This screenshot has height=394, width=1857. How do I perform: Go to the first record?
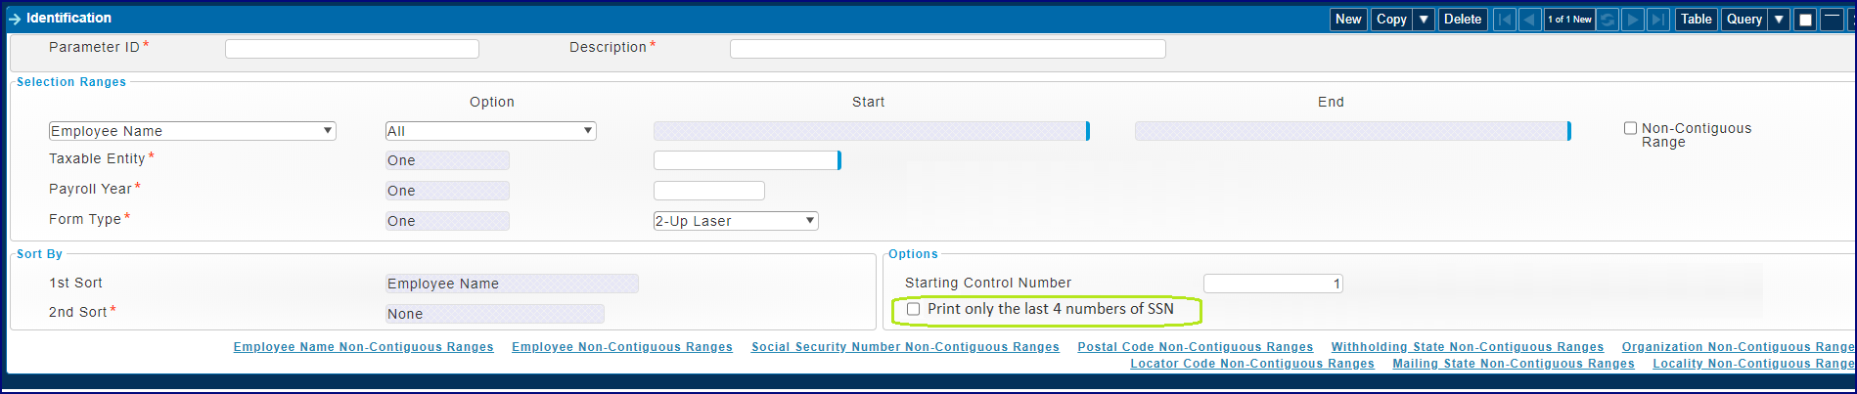click(x=1504, y=20)
